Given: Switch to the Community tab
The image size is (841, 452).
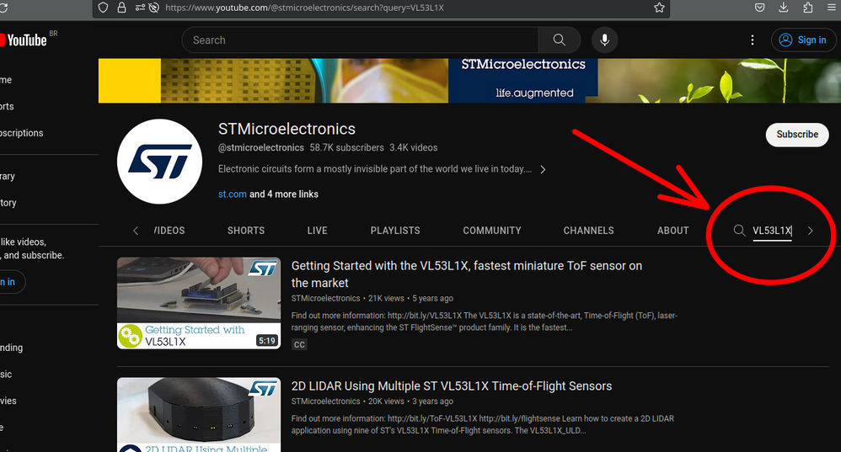Looking at the screenshot, I should [492, 231].
